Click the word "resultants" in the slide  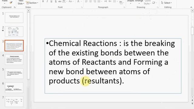click(102, 81)
